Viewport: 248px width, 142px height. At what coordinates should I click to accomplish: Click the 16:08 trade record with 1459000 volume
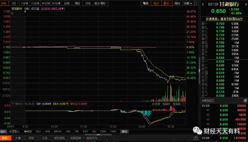(x=224, y=138)
